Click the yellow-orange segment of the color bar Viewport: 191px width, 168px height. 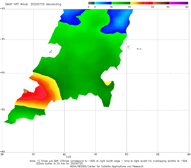pyautogui.click(x=137, y=3)
